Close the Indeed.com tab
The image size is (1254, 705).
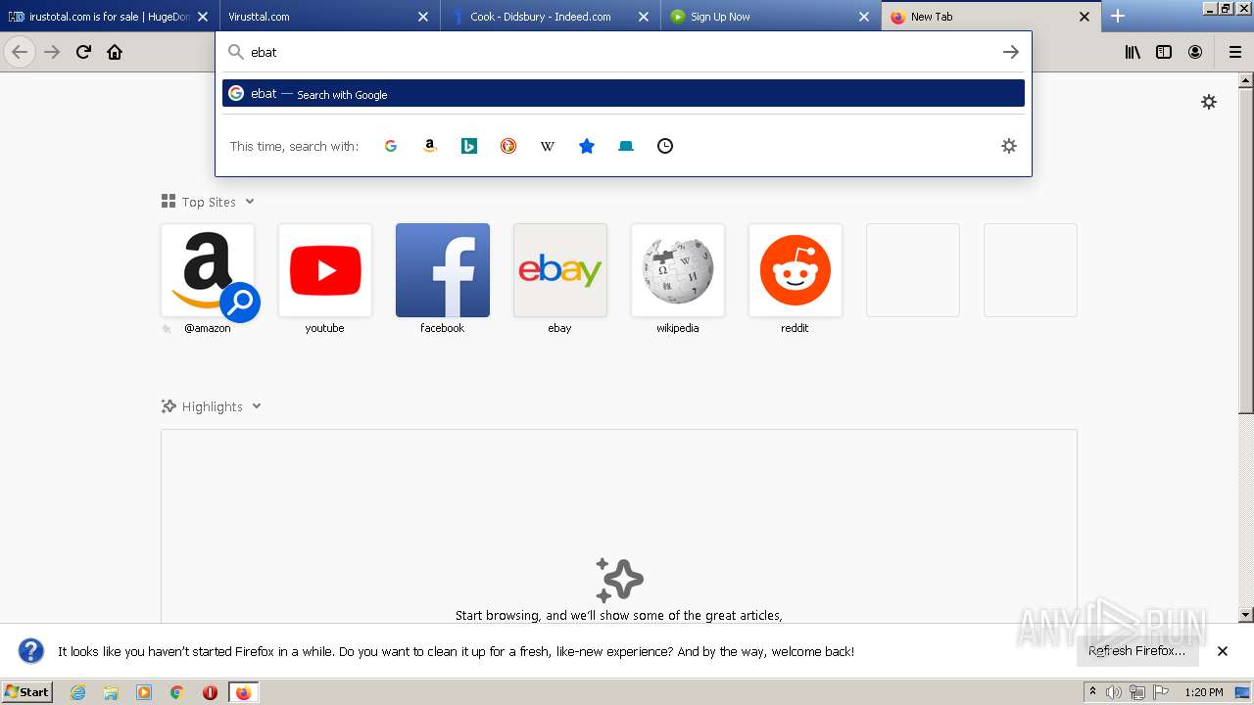point(644,17)
